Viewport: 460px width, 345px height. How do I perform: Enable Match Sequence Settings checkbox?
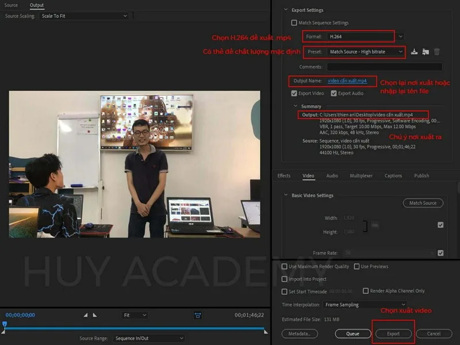coord(294,23)
